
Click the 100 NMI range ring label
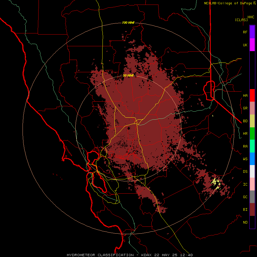(128, 23)
